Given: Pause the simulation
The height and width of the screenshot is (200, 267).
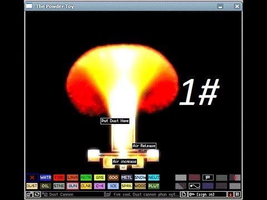Looking at the screenshot, I should [x=238, y=194].
